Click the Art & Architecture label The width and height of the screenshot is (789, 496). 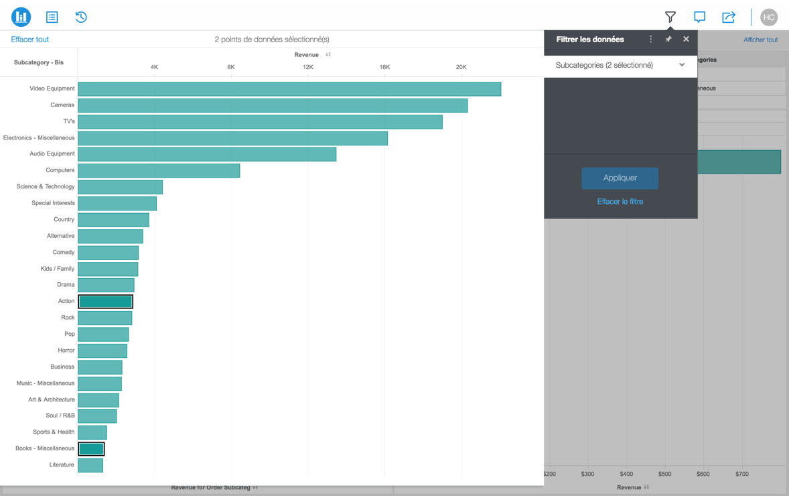(52, 399)
